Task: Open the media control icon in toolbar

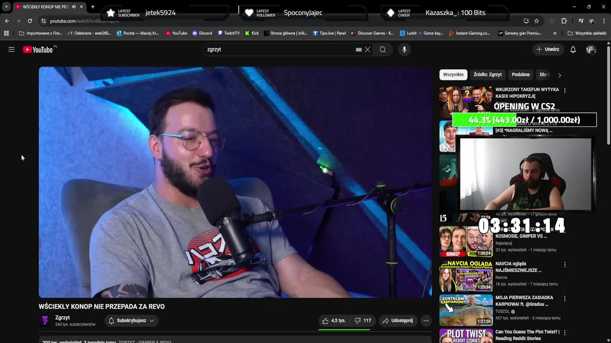Action: [581, 21]
